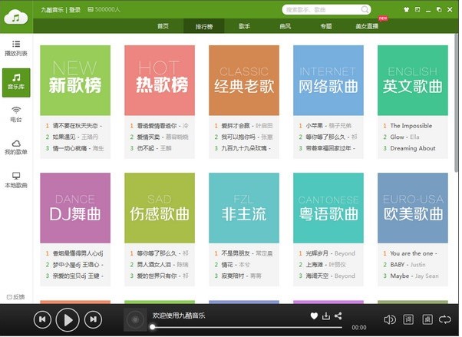Click the 登录 login link
This screenshot has height=337, width=462.
74,10
